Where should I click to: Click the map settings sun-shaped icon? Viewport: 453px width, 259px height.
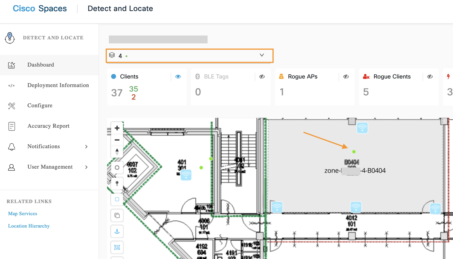click(117, 167)
